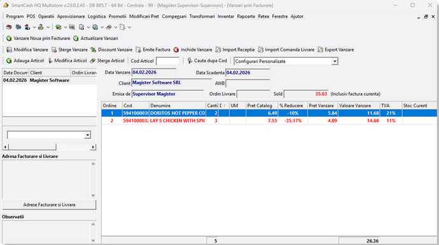Click the Discount Vanzare percent icon

tap(94, 50)
